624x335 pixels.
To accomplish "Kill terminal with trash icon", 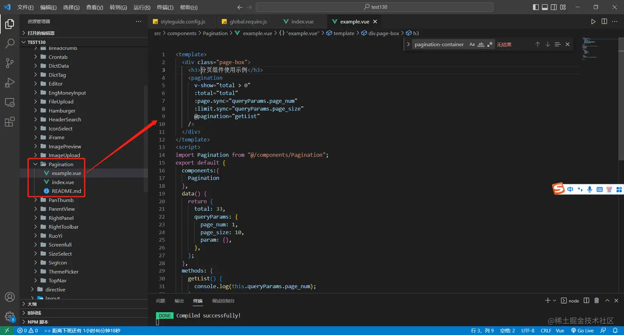I will (596, 301).
